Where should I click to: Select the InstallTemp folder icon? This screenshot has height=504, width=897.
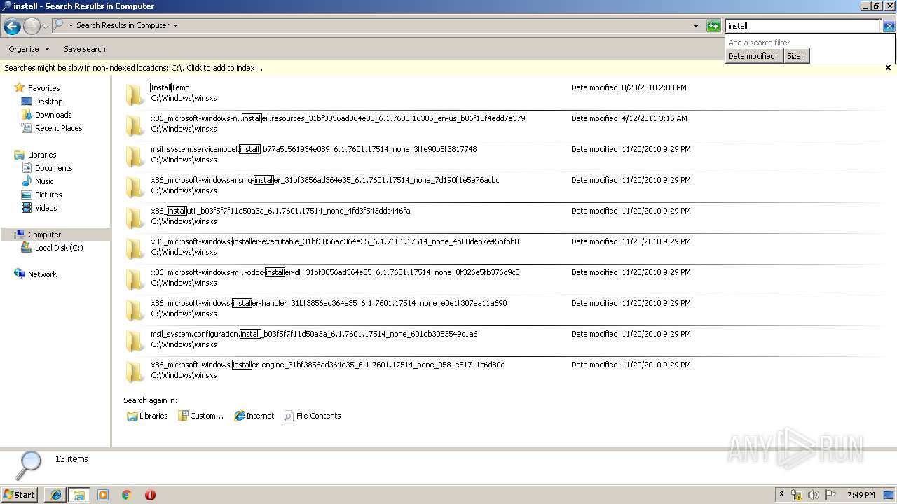135,94
